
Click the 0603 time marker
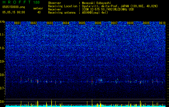(x=50, y=23)
